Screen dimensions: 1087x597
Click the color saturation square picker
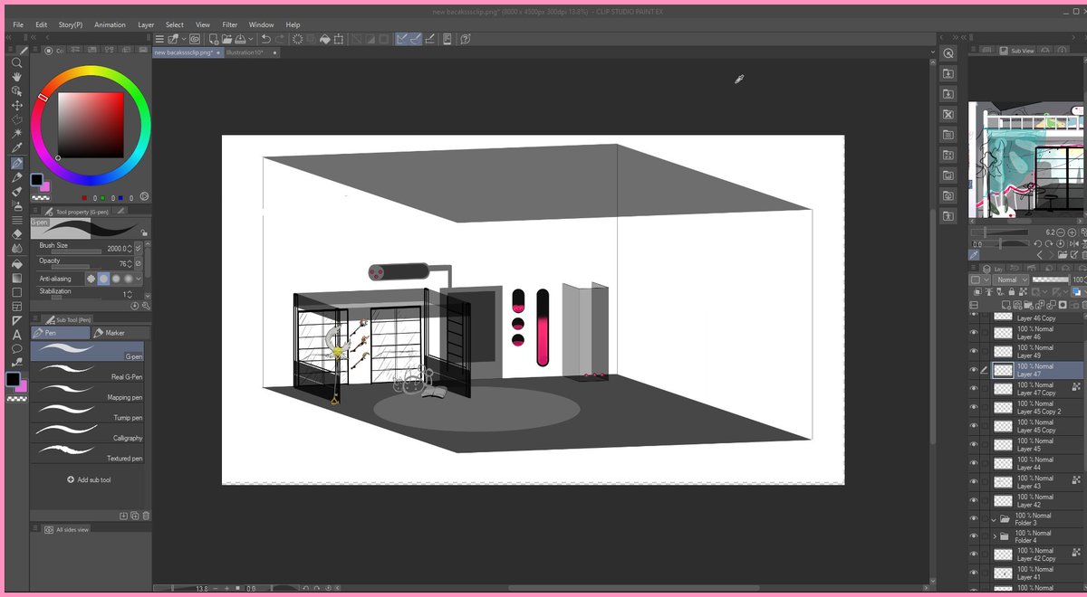pyautogui.click(x=91, y=125)
